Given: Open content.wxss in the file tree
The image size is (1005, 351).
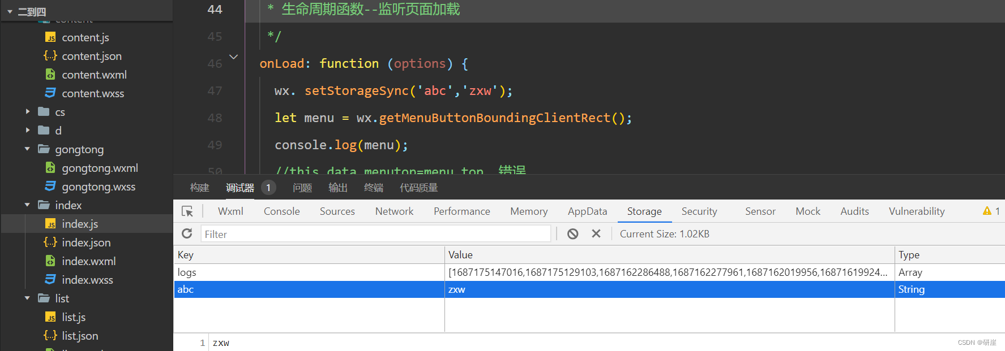Looking at the screenshot, I should [93, 93].
